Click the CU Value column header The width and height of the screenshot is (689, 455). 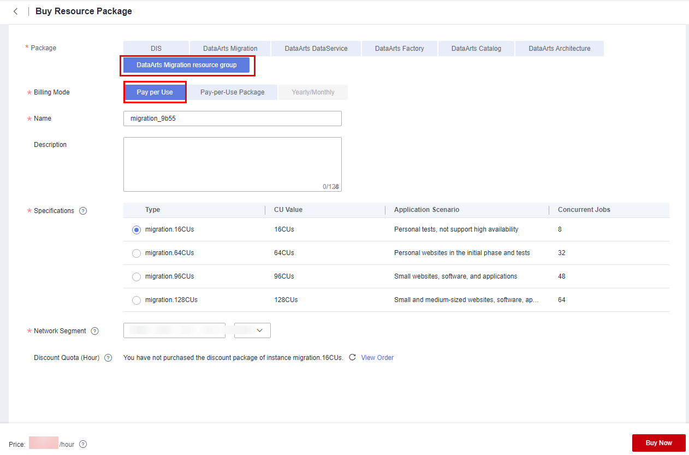[288, 210]
